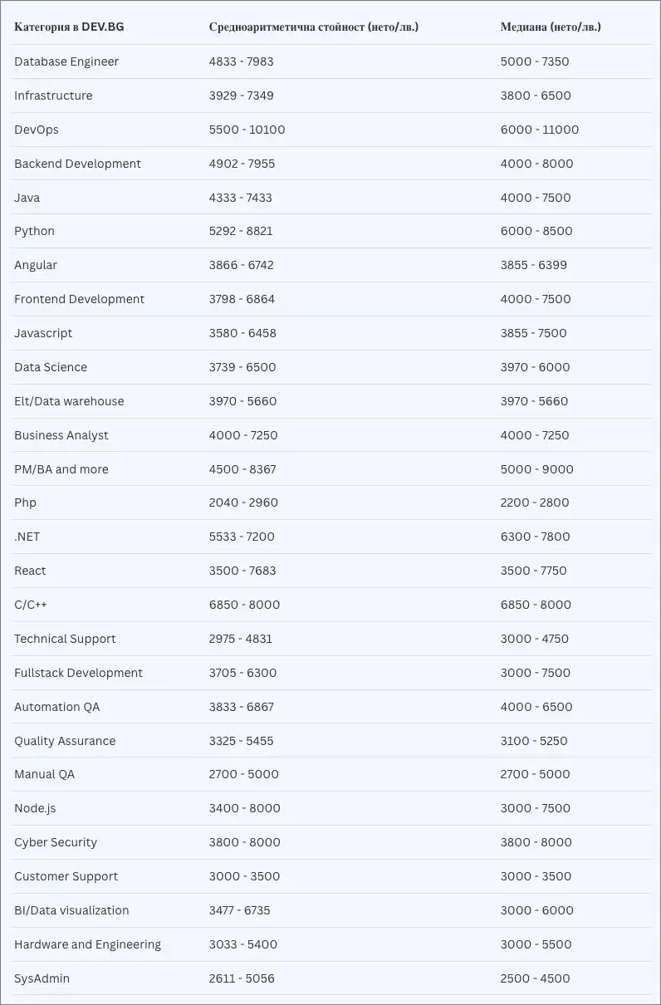Click the .NET row label

coord(27,537)
